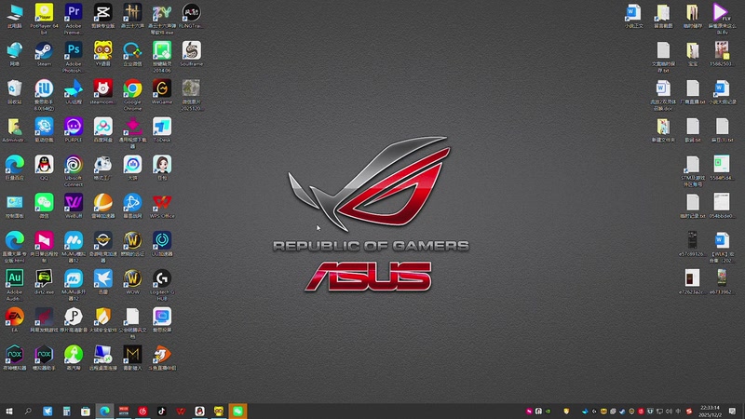Select the 夜神模拟器 Nox desktop icon
Image resolution: width=745 pixels, height=419 pixels.
[14, 358]
